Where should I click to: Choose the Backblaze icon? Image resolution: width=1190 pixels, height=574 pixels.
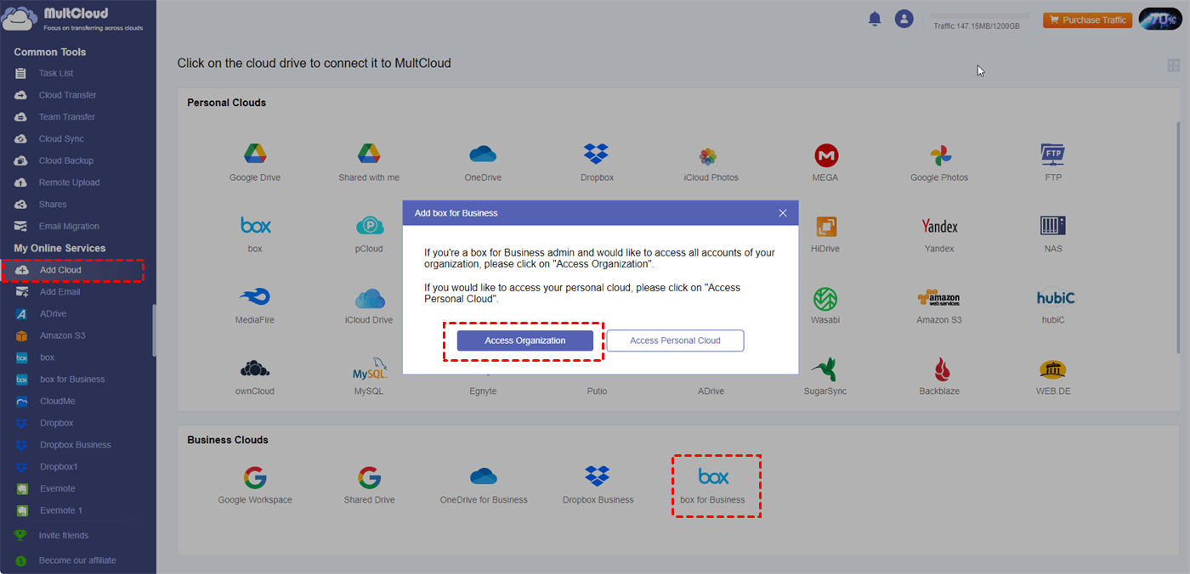point(942,369)
